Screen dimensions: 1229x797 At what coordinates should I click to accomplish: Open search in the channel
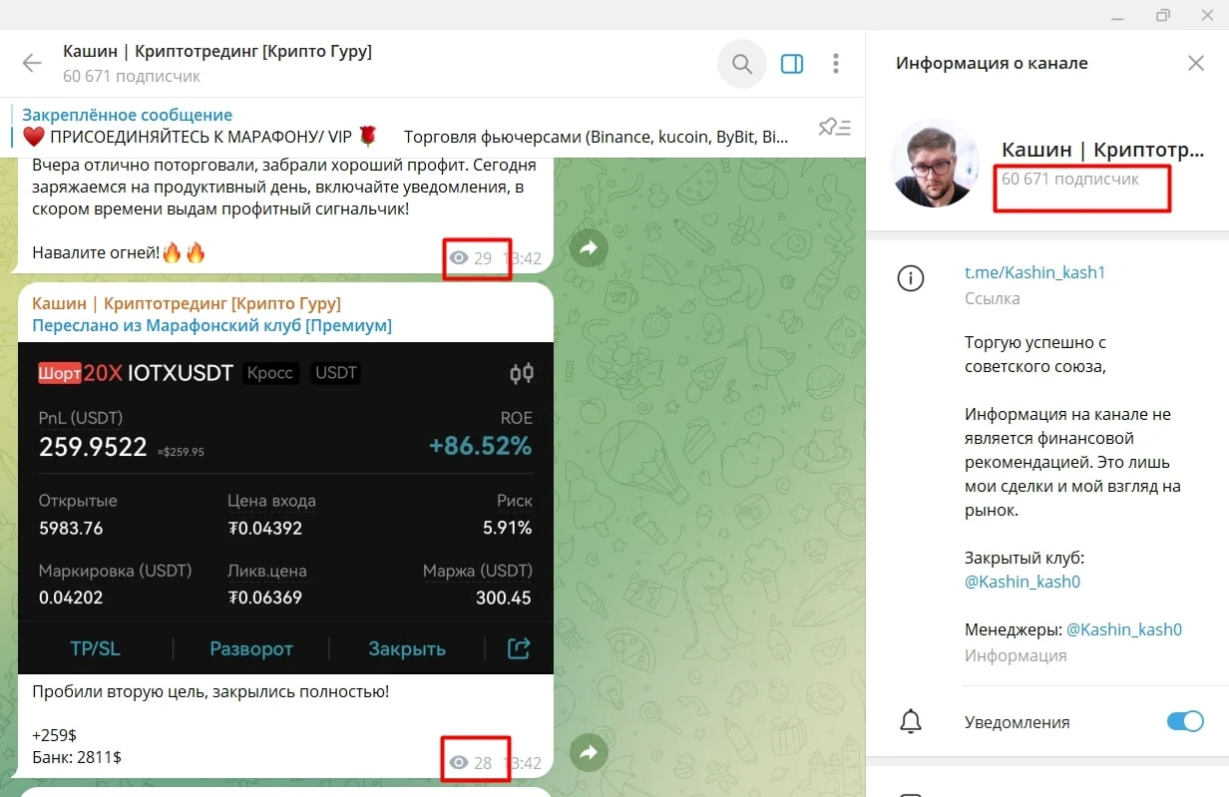point(741,64)
